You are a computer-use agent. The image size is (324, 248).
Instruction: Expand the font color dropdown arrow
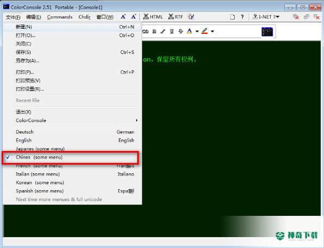[197, 32]
